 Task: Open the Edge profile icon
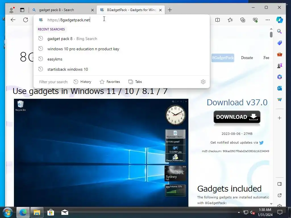pos(12,10)
